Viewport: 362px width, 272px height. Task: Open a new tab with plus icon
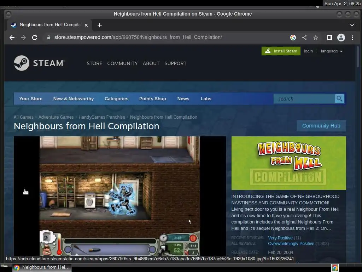click(99, 25)
